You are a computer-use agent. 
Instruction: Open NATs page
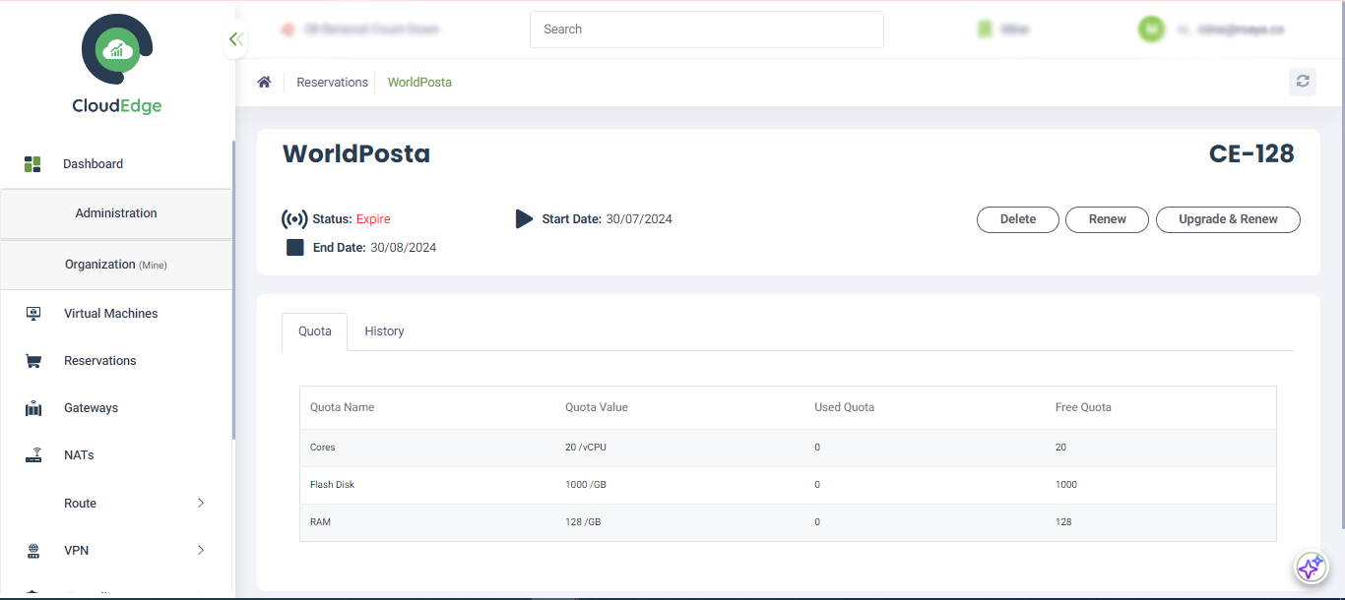(78, 455)
